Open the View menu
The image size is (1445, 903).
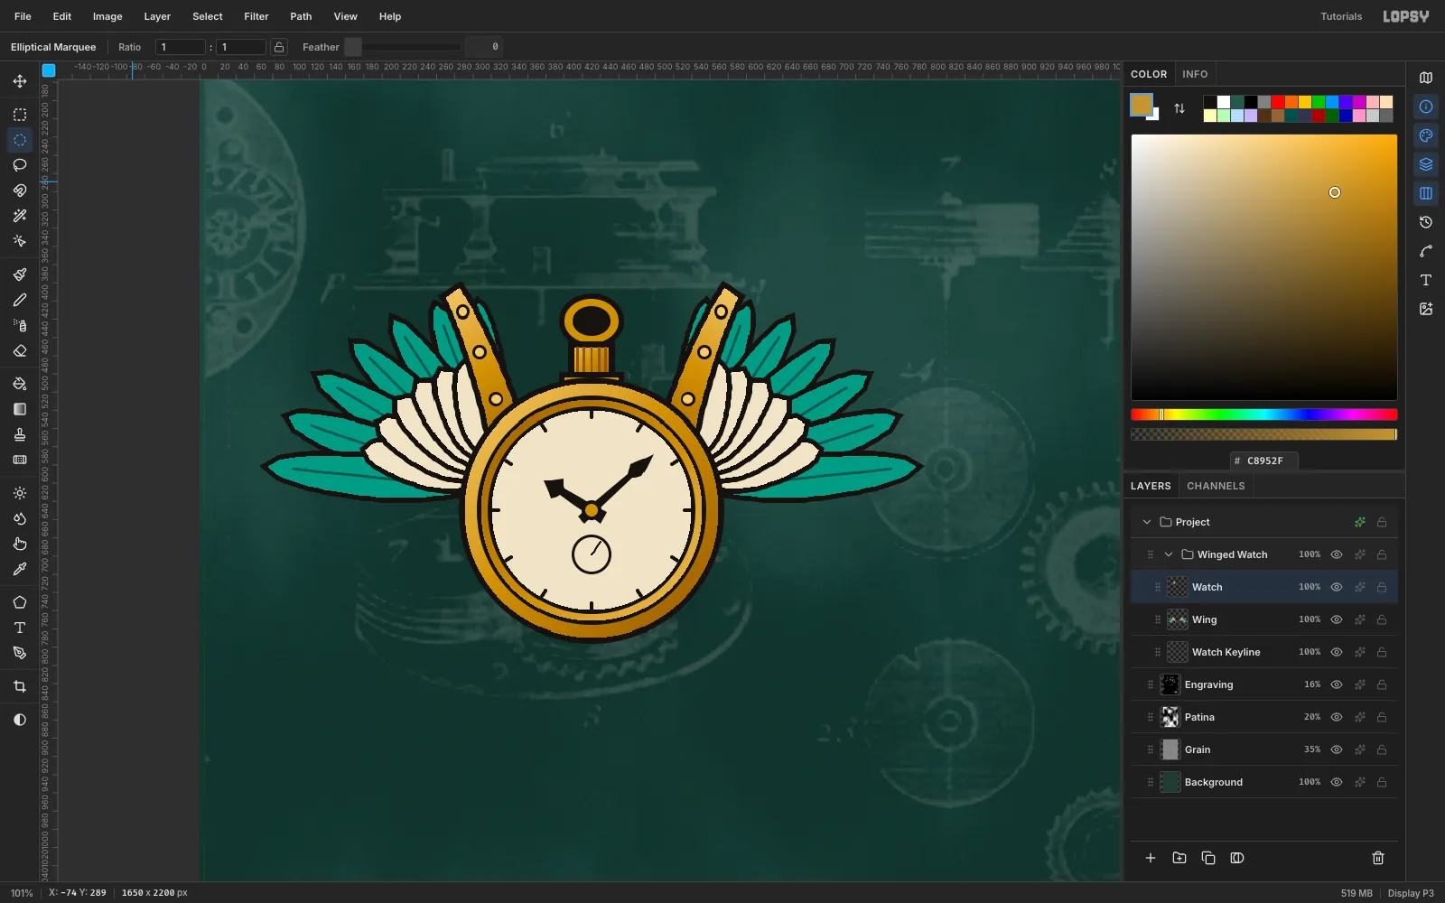(x=345, y=16)
